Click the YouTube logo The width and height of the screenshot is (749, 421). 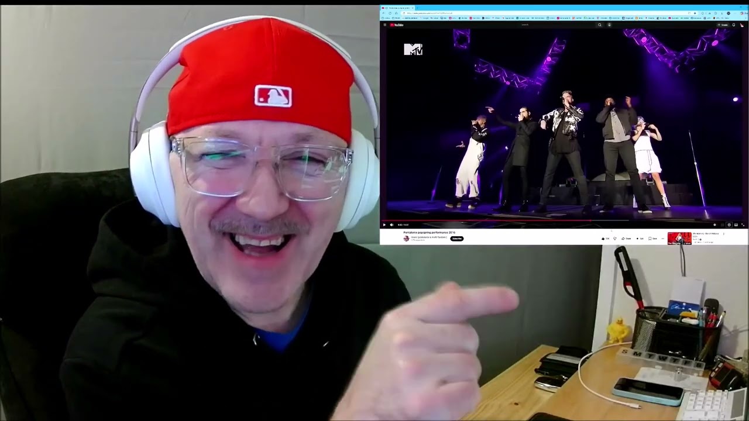point(397,25)
